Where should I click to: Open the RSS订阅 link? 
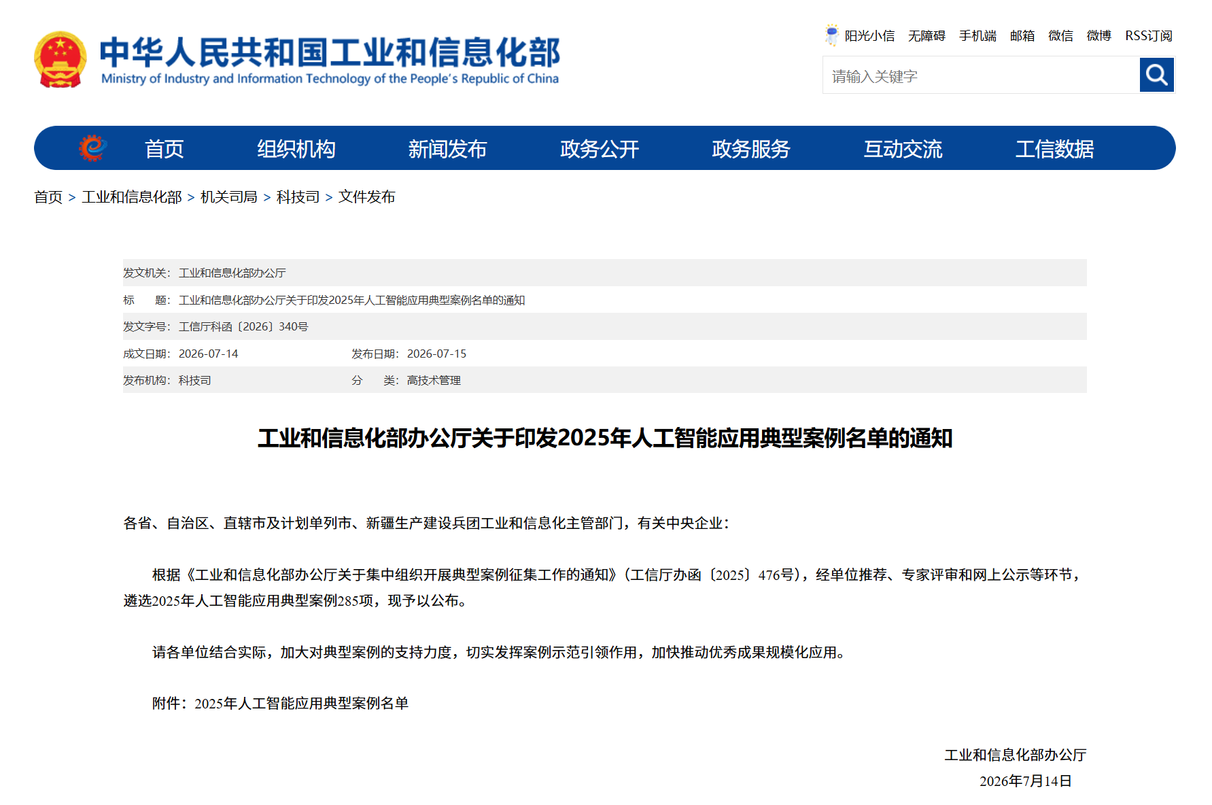1149,35
